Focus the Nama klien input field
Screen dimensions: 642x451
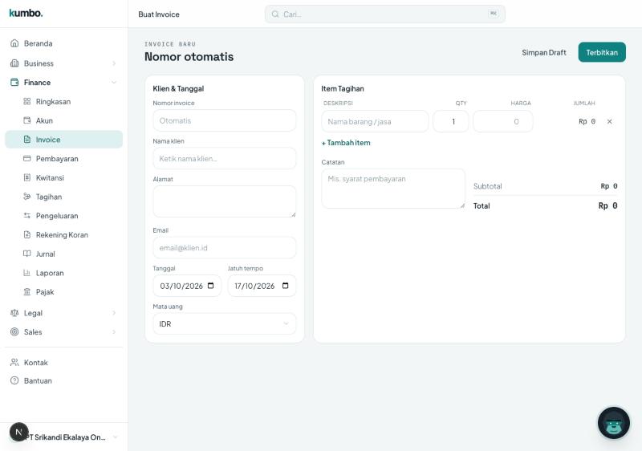[225, 158]
